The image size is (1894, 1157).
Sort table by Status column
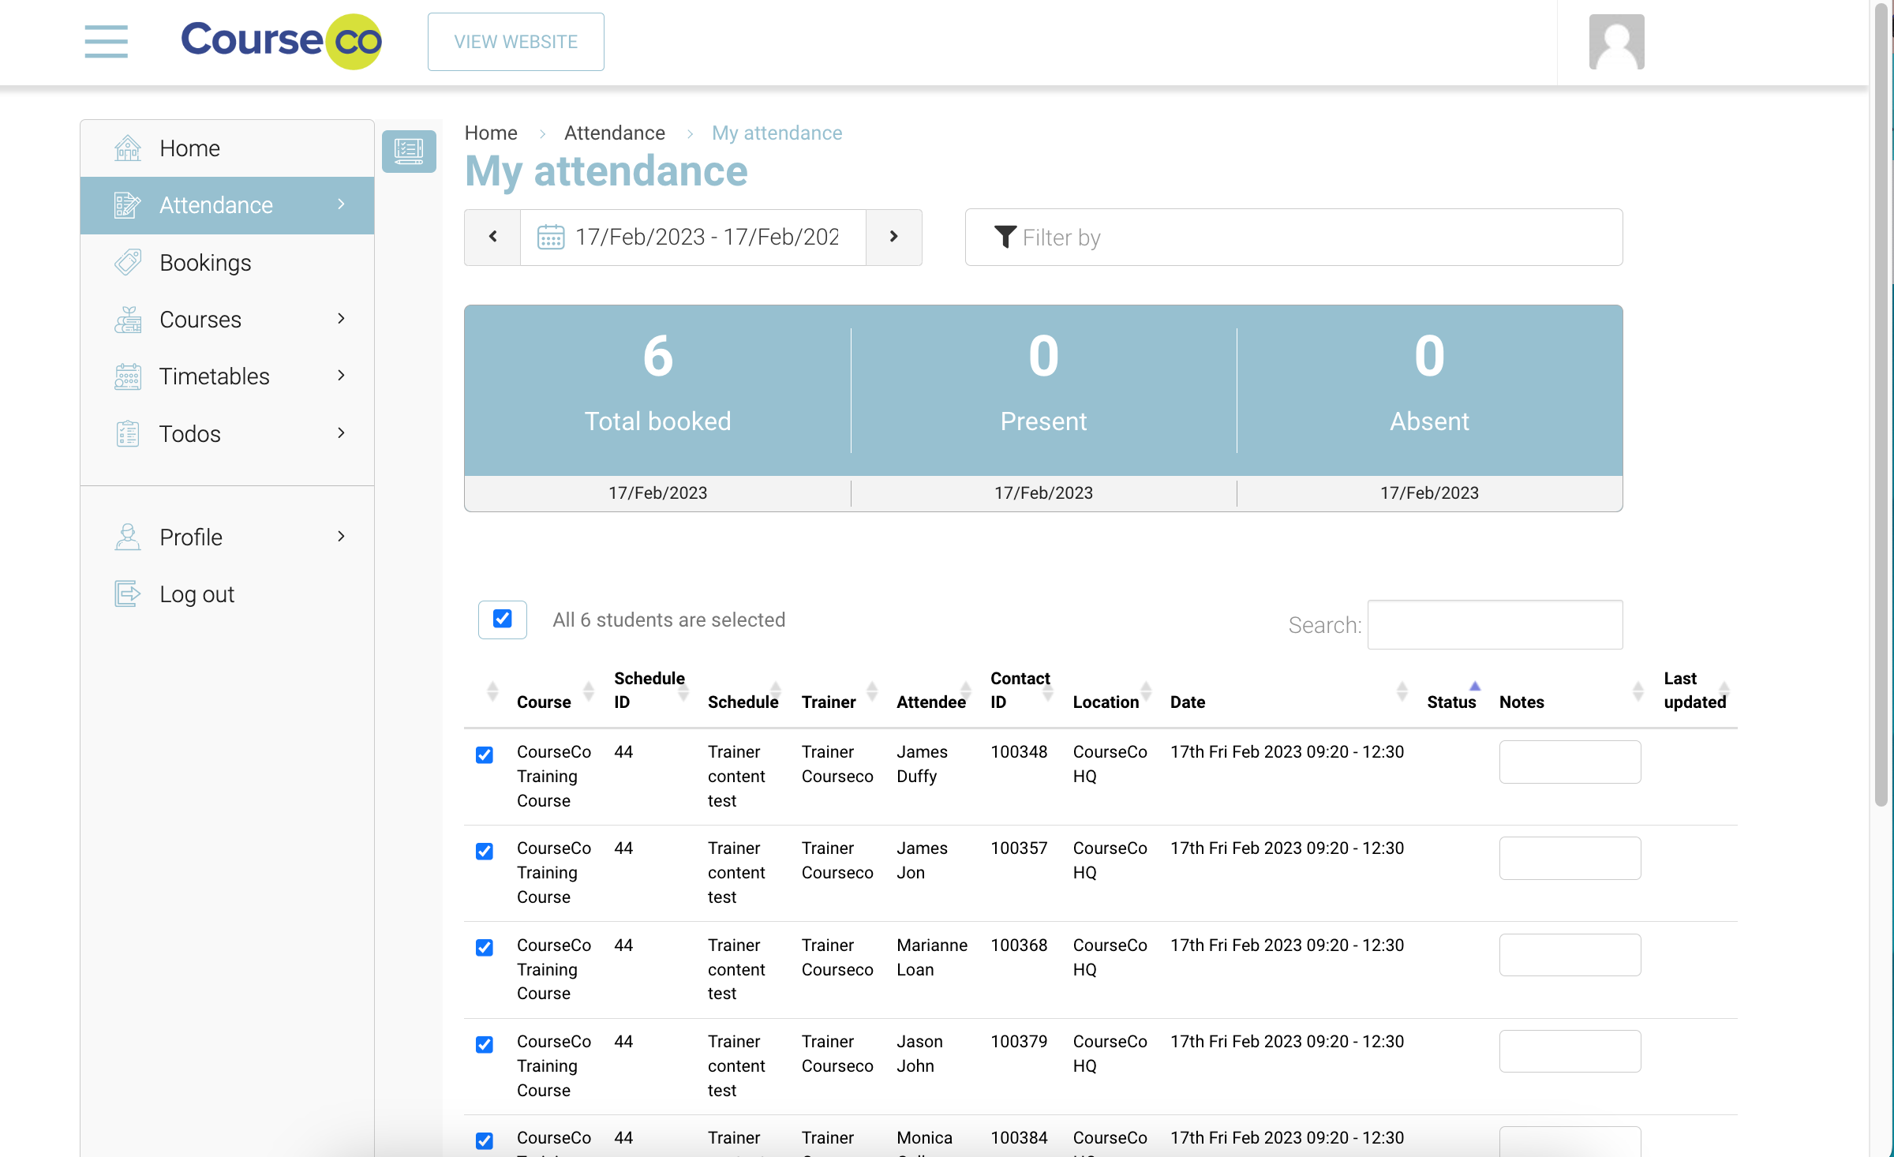click(x=1450, y=701)
